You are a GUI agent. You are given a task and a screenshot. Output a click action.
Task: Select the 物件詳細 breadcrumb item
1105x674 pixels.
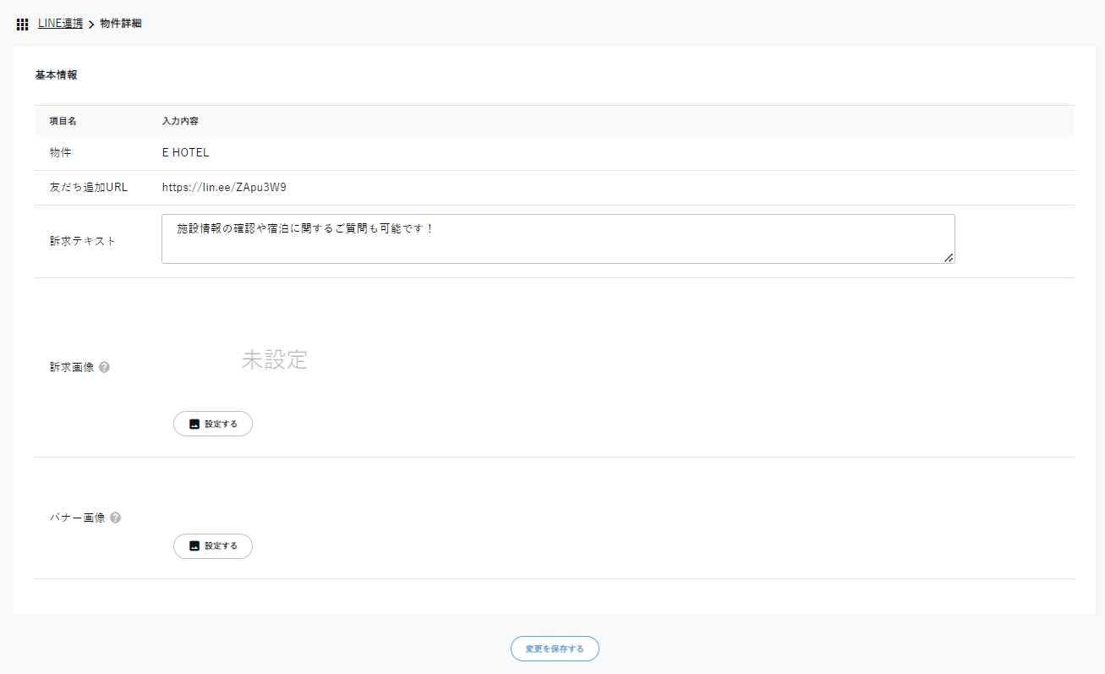121,24
